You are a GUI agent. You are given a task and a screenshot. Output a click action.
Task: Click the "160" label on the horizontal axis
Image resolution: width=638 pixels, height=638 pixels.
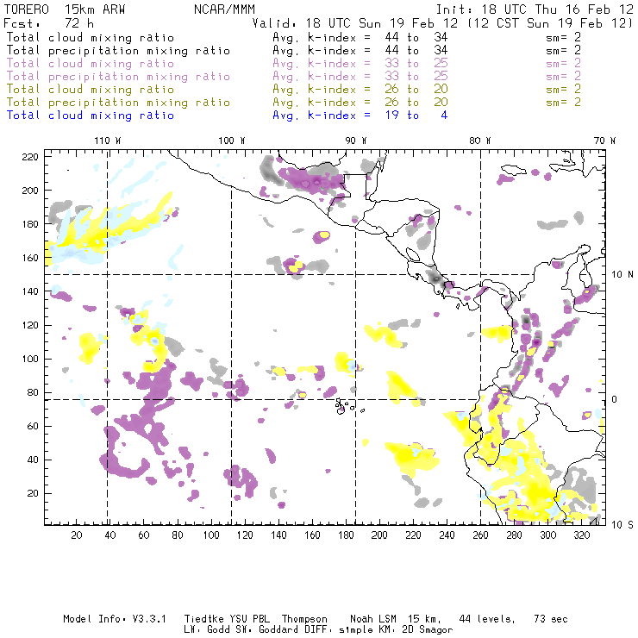(x=312, y=535)
